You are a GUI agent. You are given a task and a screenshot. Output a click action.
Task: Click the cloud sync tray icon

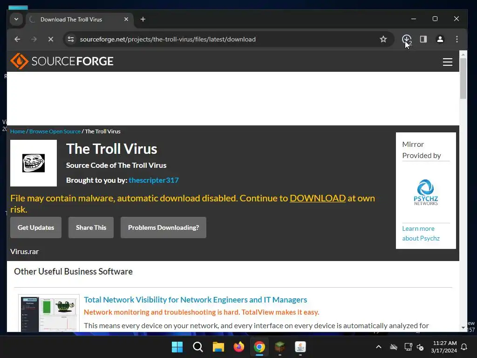[x=394, y=347]
